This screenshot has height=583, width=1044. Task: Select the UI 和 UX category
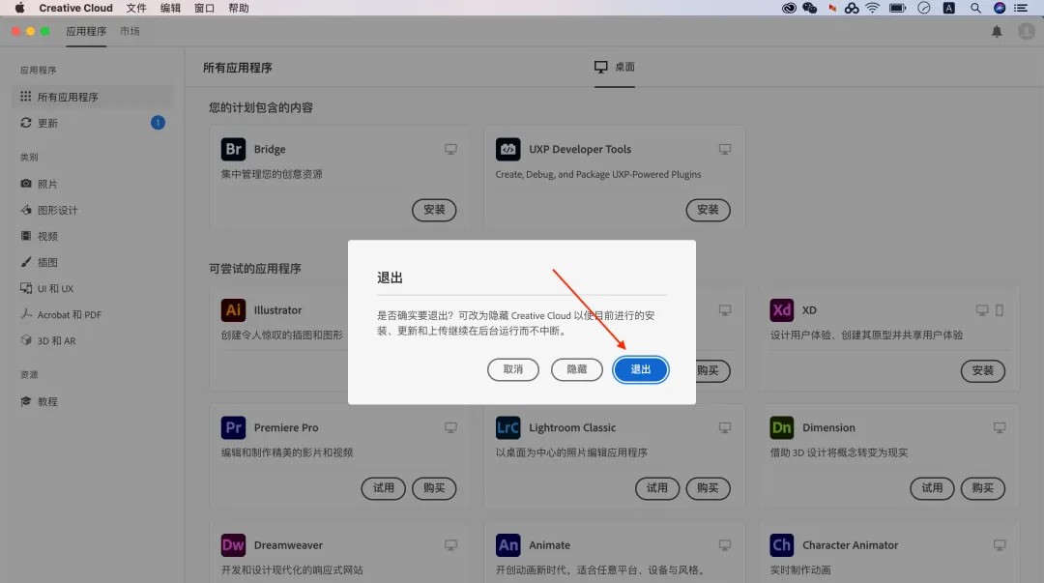click(93, 288)
